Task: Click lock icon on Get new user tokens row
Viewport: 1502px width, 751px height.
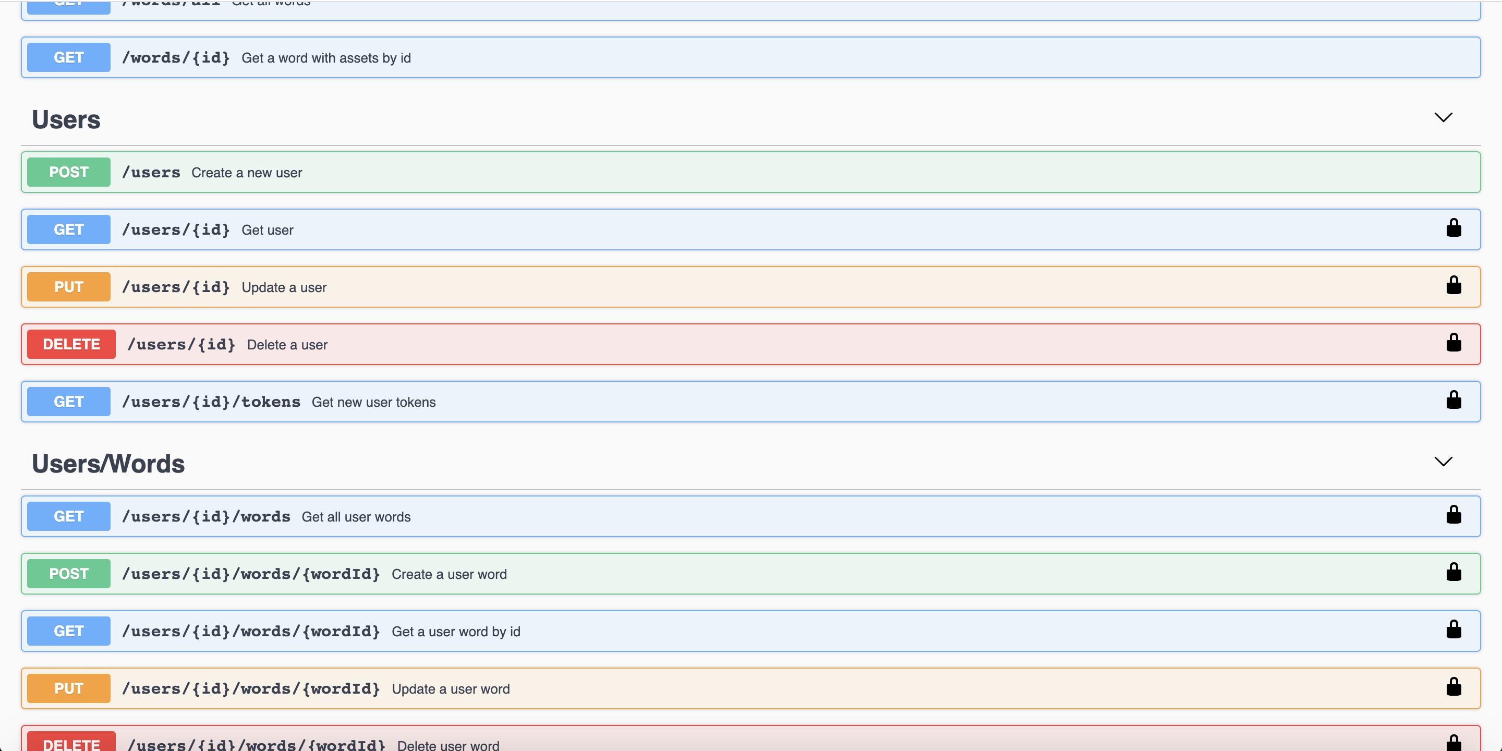Action: click(x=1453, y=401)
